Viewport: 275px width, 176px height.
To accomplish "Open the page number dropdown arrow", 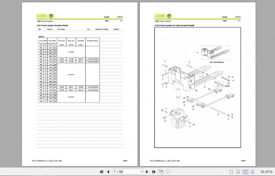I will tap(142, 172).
